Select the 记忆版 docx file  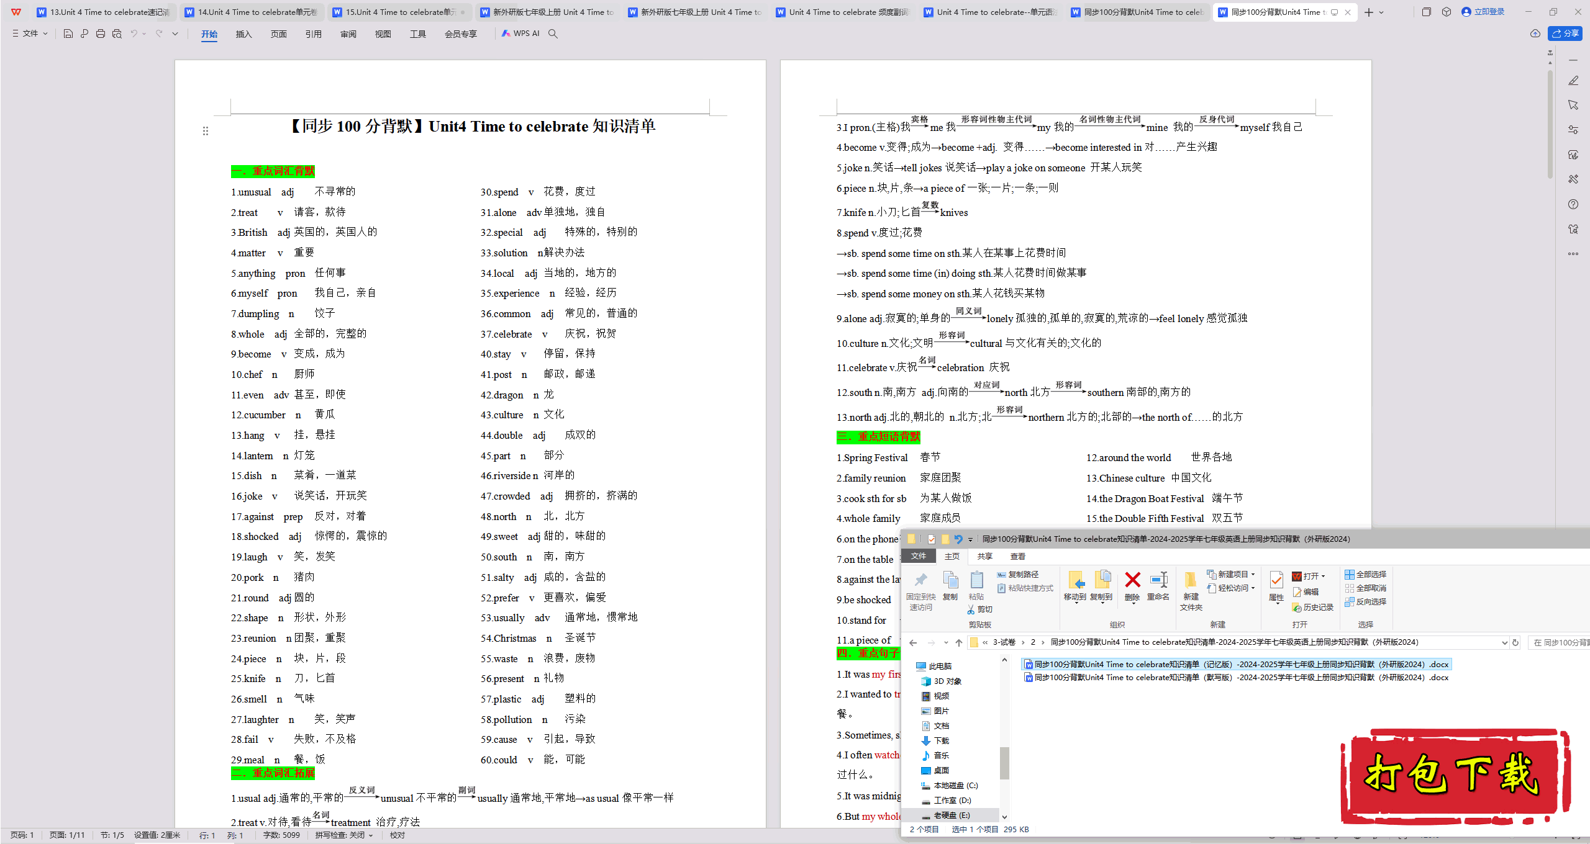coord(1236,665)
